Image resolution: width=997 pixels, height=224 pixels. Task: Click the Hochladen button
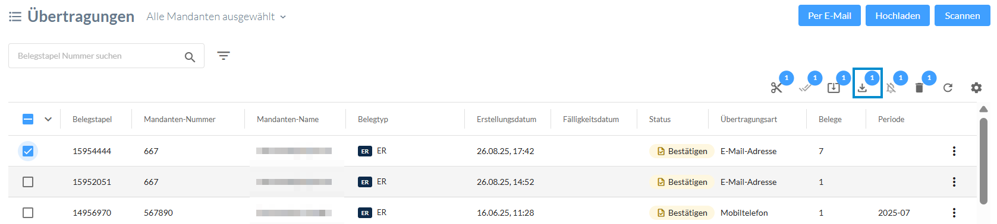[x=898, y=16]
